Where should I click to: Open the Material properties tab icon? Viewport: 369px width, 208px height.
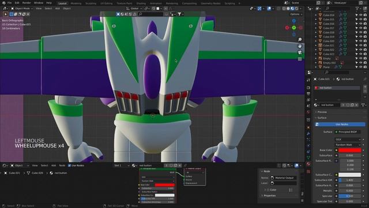click(308, 164)
